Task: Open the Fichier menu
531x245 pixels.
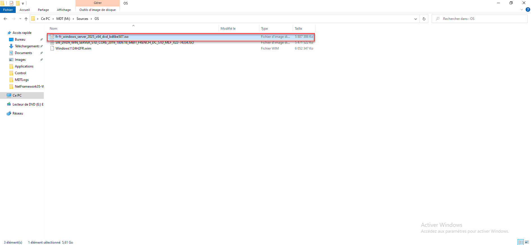Action: click(8, 10)
